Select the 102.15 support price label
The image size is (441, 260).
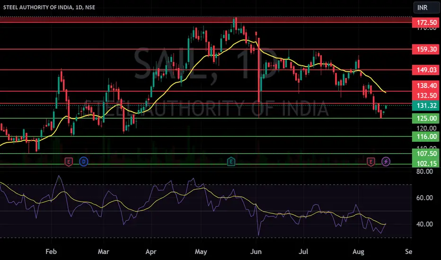tap(425, 163)
